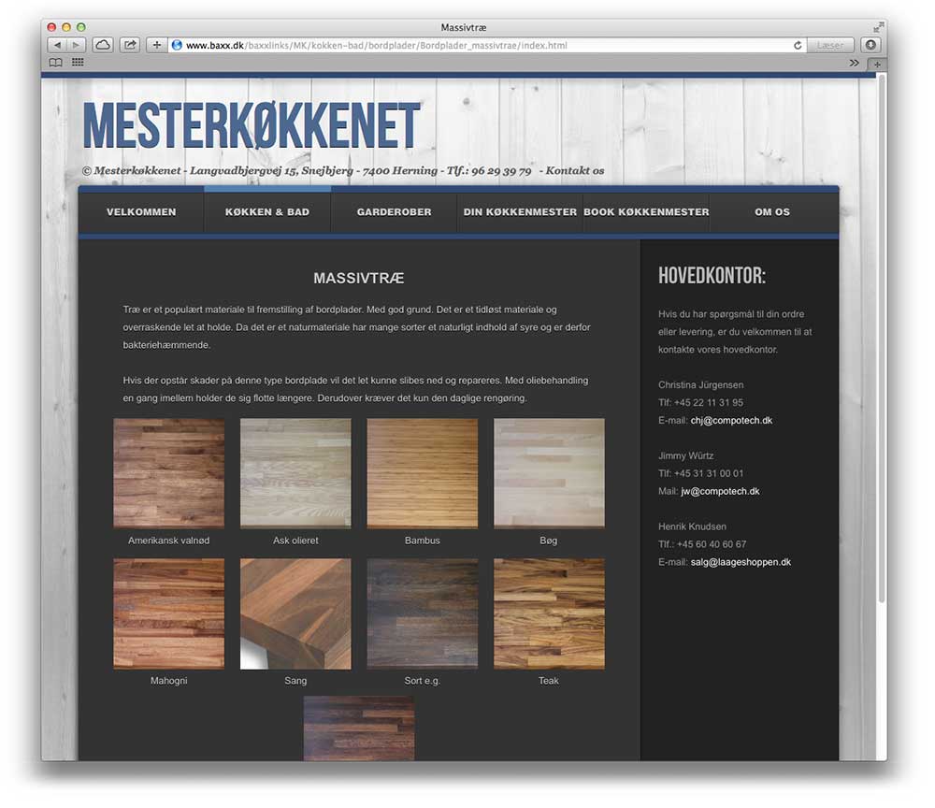Click the HOVEDKONTOR: heading

click(x=712, y=276)
